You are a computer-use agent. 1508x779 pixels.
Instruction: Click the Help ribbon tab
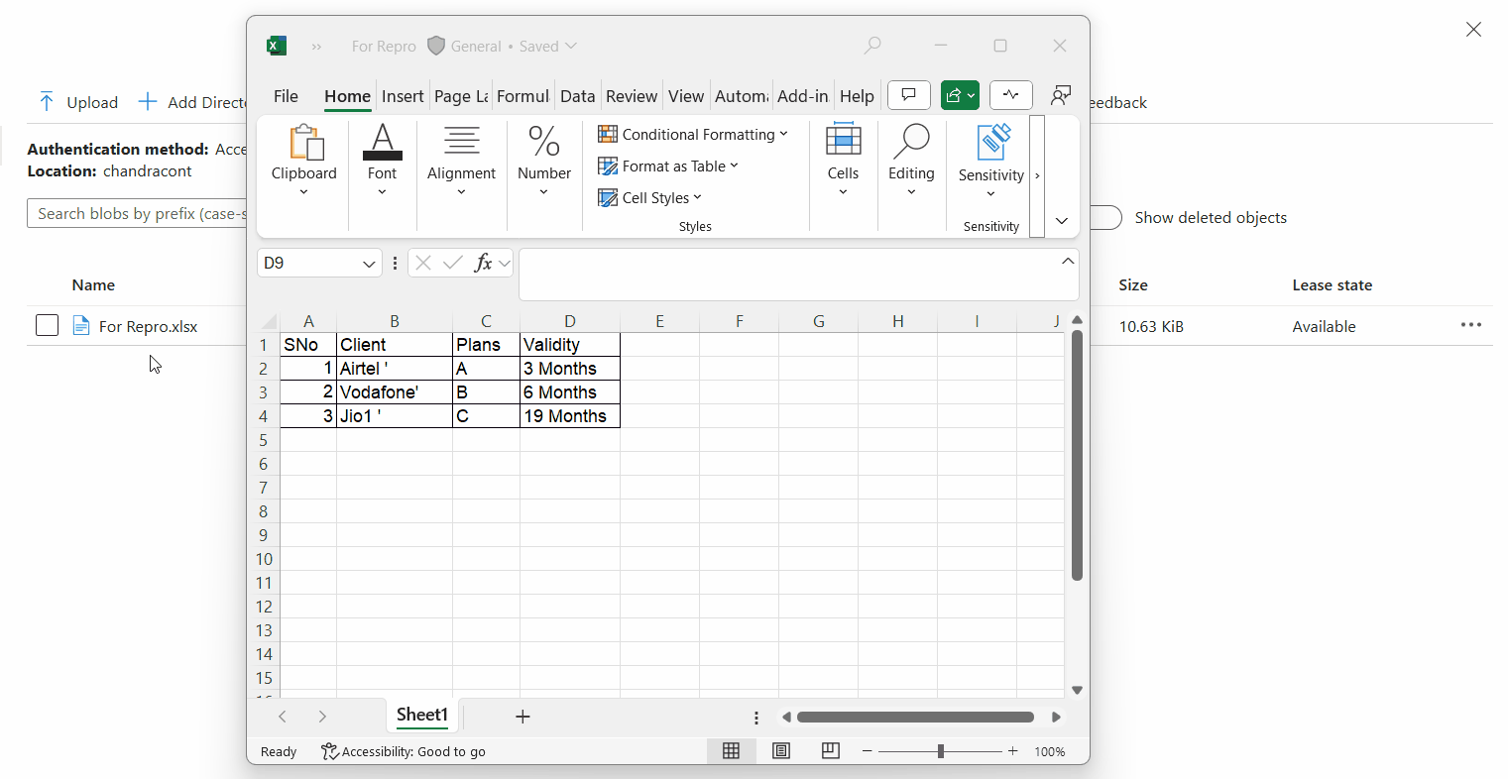[x=857, y=96]
